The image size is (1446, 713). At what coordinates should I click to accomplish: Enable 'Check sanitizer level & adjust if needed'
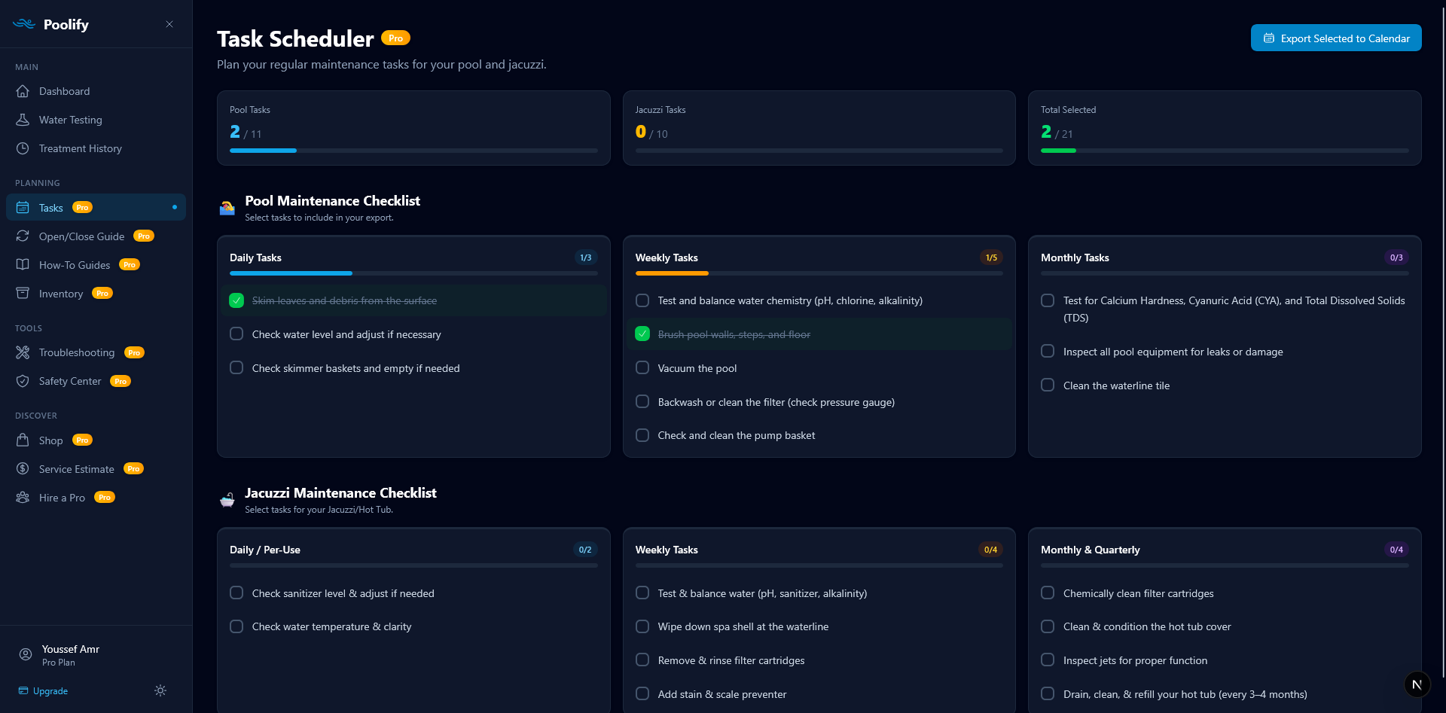pyautogui.click(x=236, y=593)
